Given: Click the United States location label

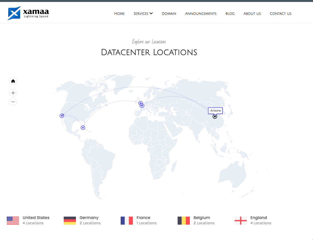Looking at the screenshot, I should coord(36,218).
